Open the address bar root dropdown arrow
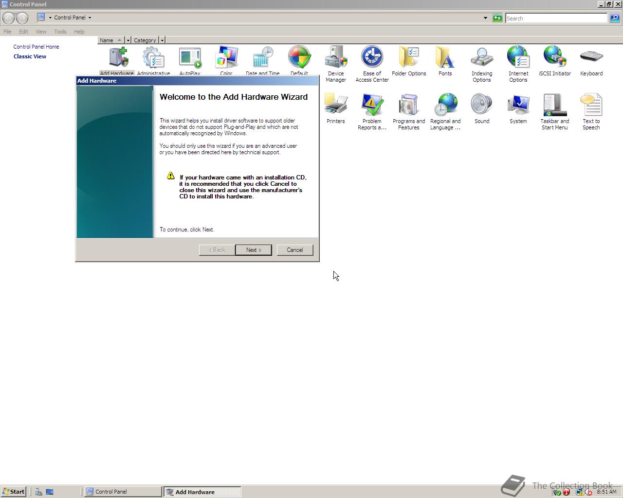 pyautogui.click(x=50, y=18)
